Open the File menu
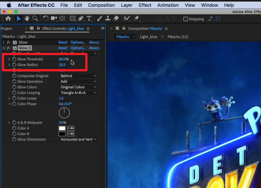261x188 pixels. coord(64,5)
